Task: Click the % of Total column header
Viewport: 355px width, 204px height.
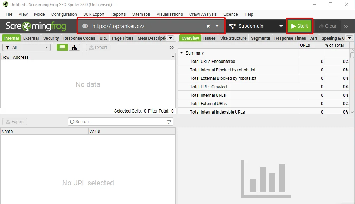Action: pyautogui.click(x=337, y=45)
